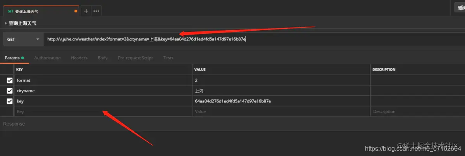Image resolution: width=465 pixels, height=156 pixels.
Task: Click the Response section label
Action: (14, 124)
